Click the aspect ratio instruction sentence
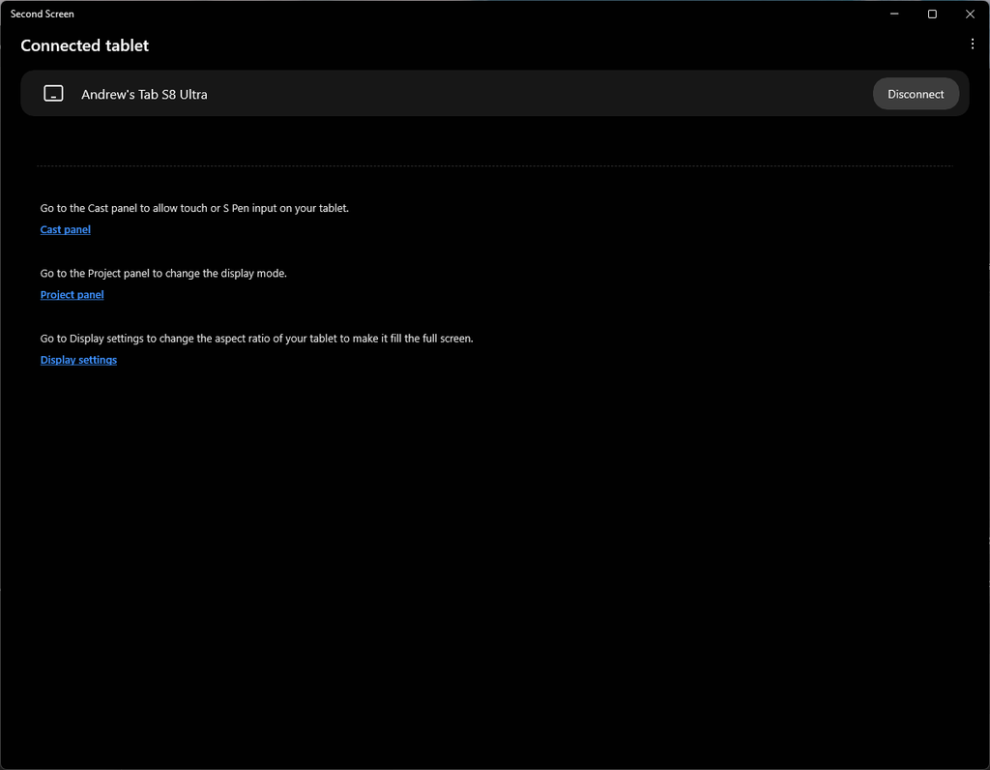This screenshot has height=770, width=990. (x=256, y=339)
